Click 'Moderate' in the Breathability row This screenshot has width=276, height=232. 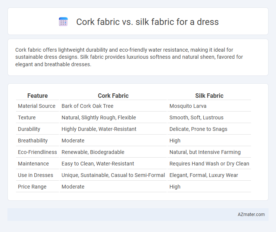(73, 141)
